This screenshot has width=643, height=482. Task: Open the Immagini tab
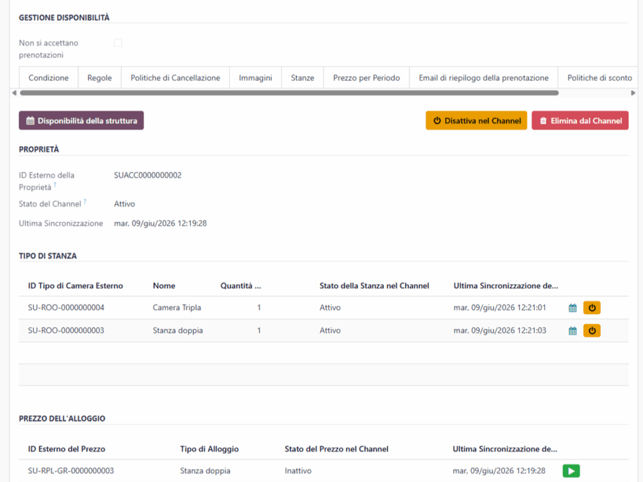(x=256, y=77)
